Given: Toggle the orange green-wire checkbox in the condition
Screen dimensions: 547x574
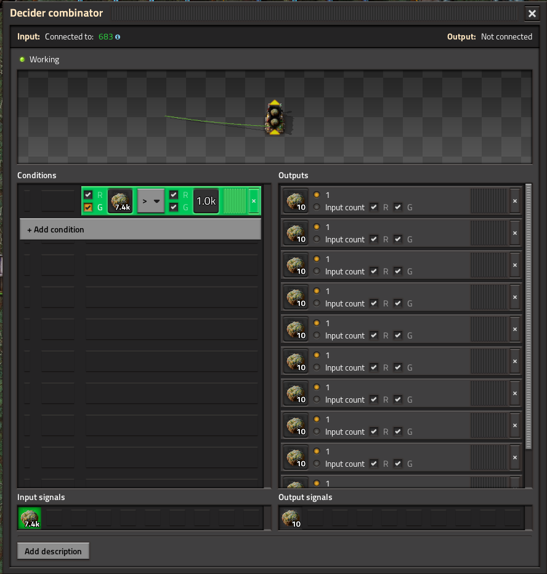Looking at the screenshot, I should [88, 208].
